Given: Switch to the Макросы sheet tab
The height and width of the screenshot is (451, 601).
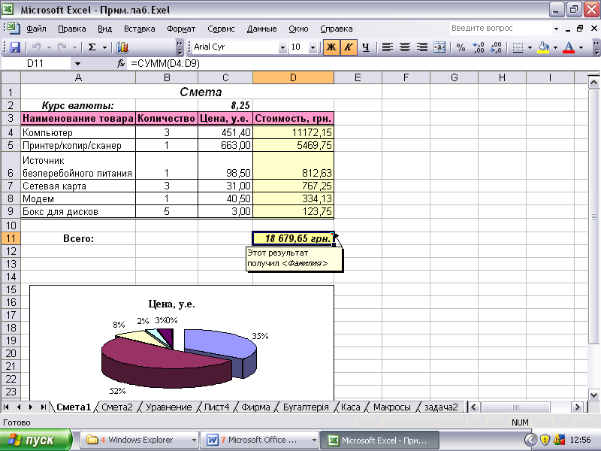Looking at the screenshot, I should tap(391, 407).
